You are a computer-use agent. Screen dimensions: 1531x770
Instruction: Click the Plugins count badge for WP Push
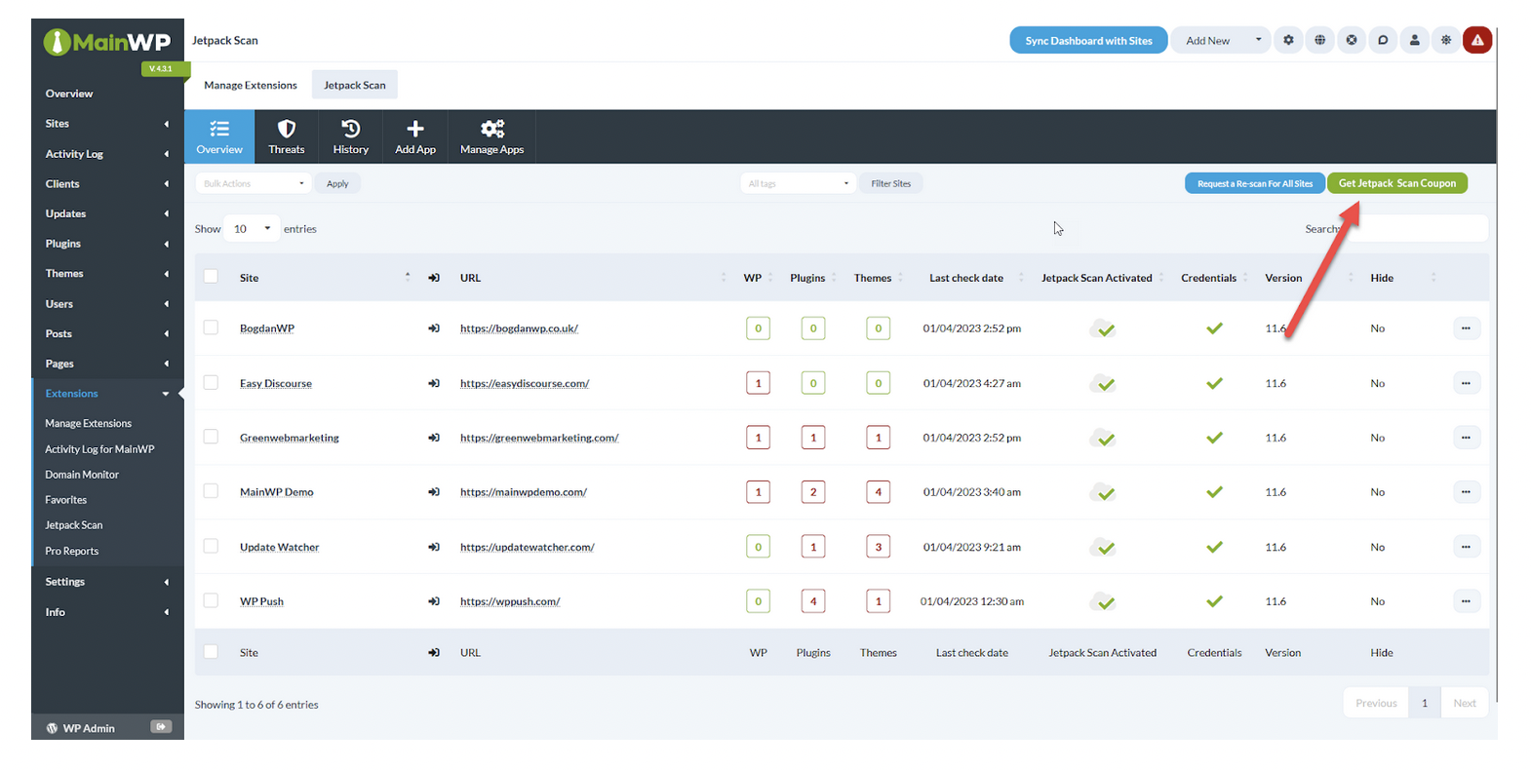click(x=813, y=601)
